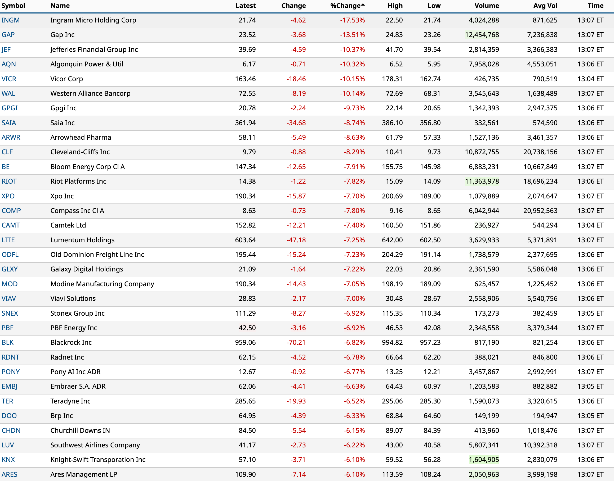Click highlighted volume 12,454,768 for Gap
This screenshot has height=481, width=614.
click(482, 35)
